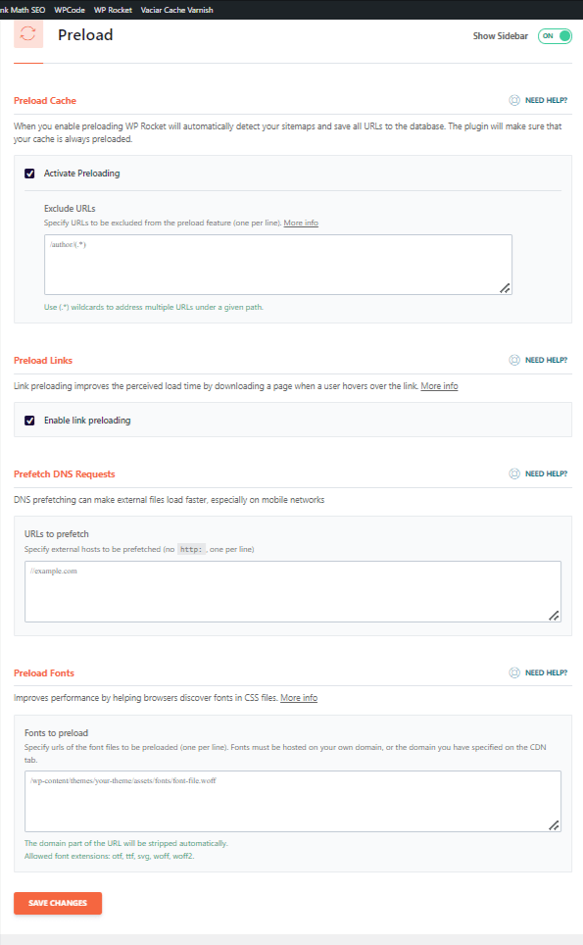Viewport: 583px width, 945px height.
Task: Click the Preload refresh icon in the header
Action: 28,33
